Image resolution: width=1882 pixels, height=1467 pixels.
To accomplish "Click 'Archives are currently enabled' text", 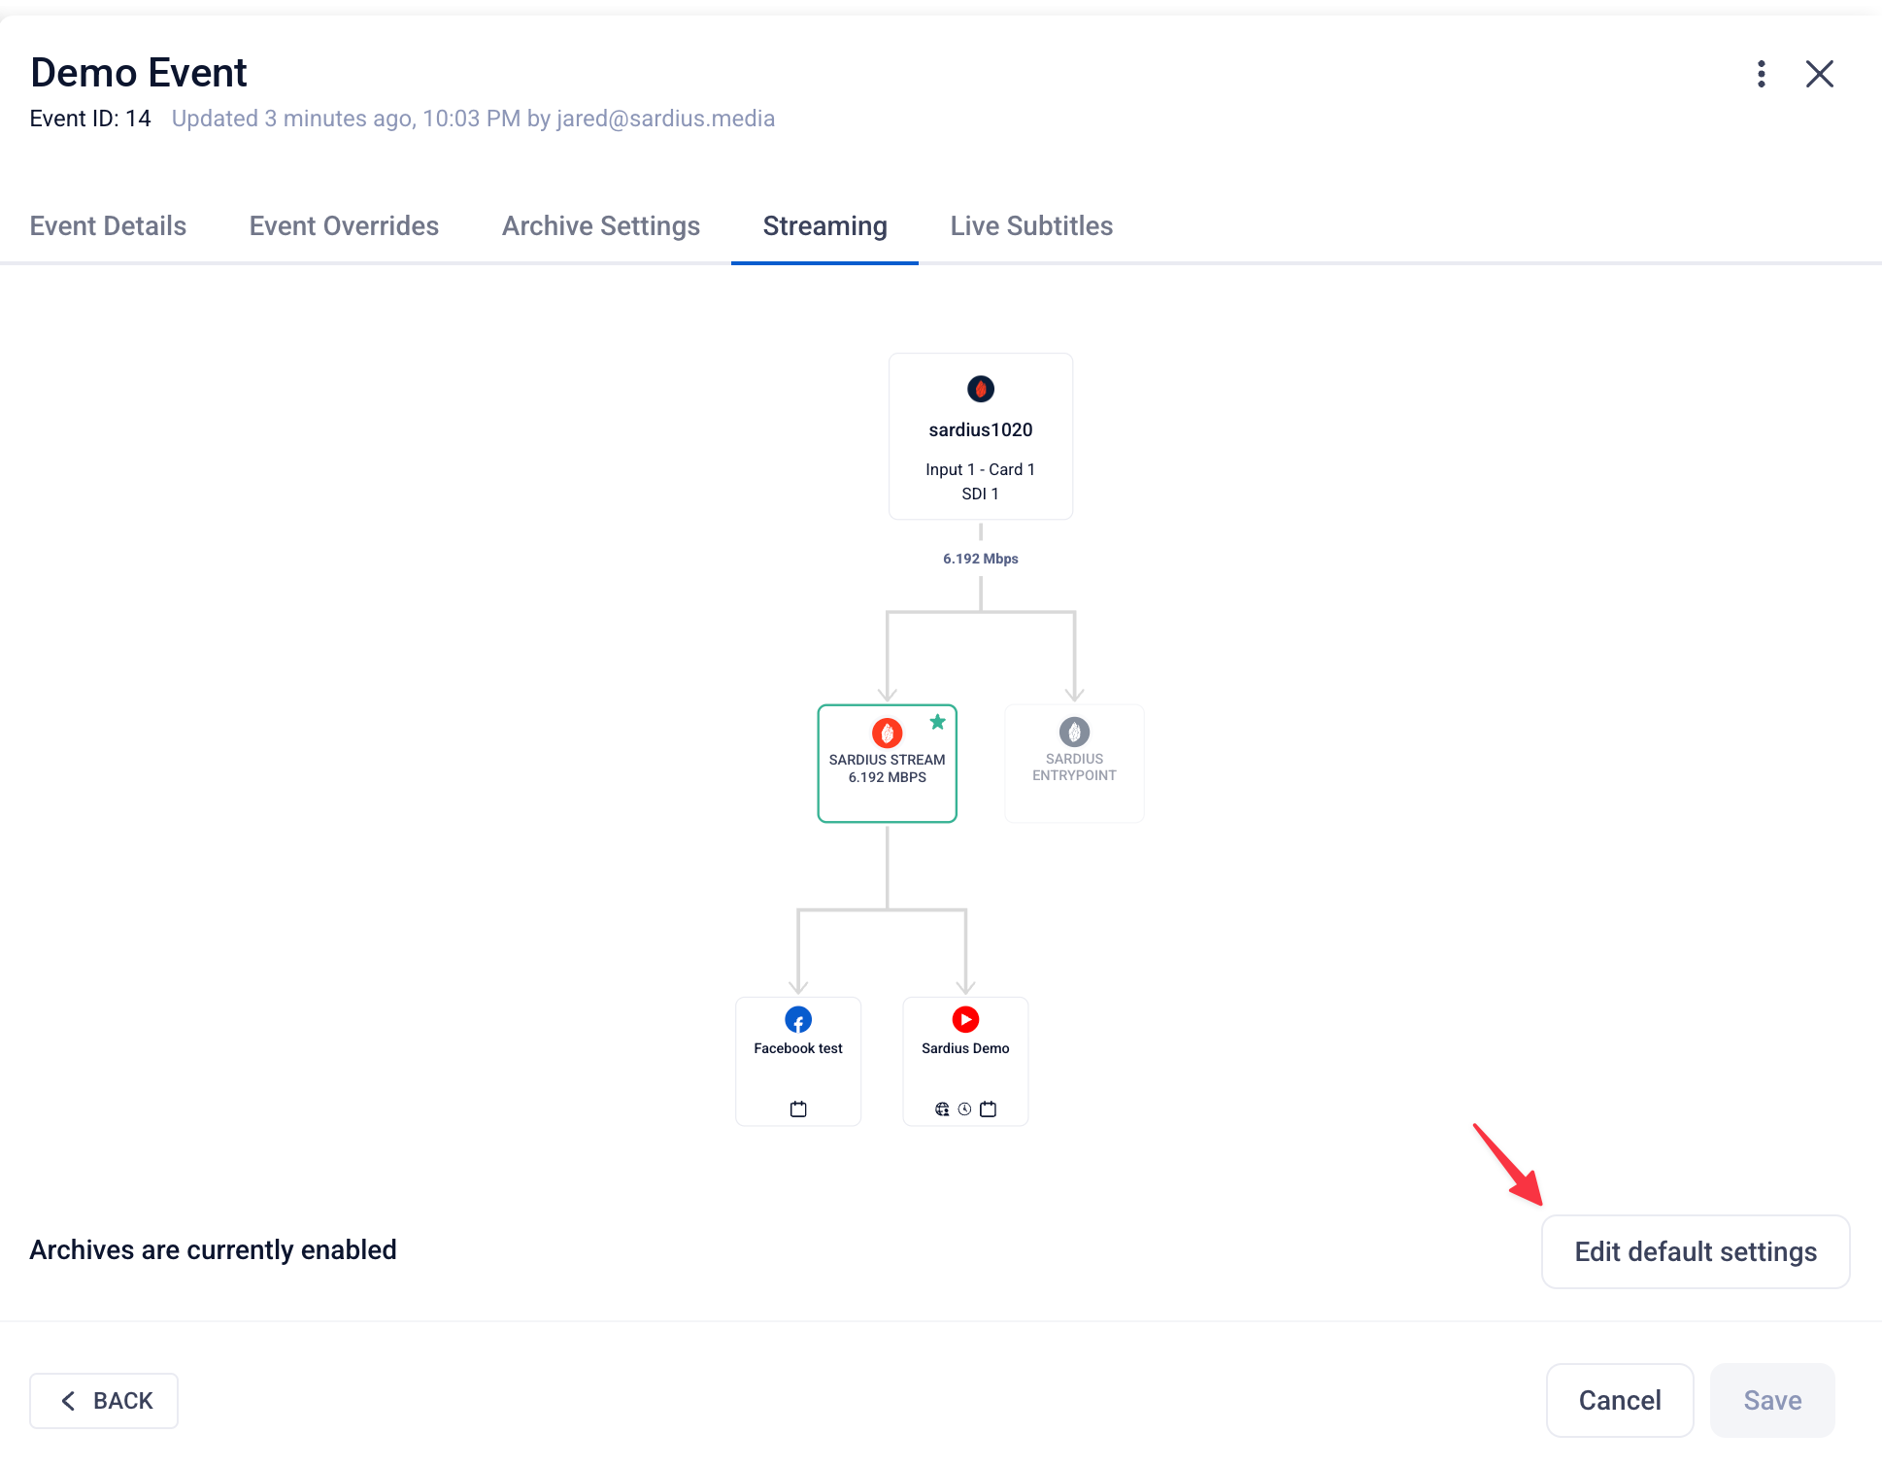I will pyautogui.click(x=213, y=1249).
